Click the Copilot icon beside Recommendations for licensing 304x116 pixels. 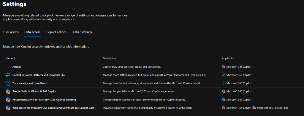(x=8, y=100)
